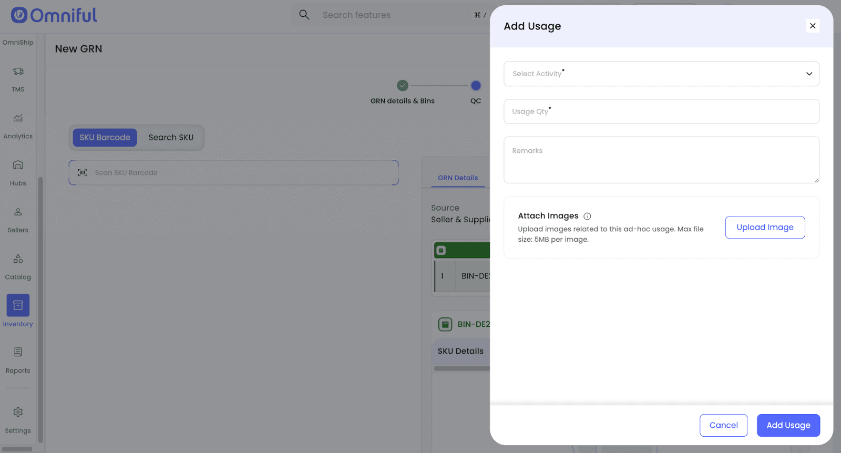Image resolution: width=841 pixels, height=453 pixels.
Task: Open the GRN Details tab
Action: click(458, 178)
